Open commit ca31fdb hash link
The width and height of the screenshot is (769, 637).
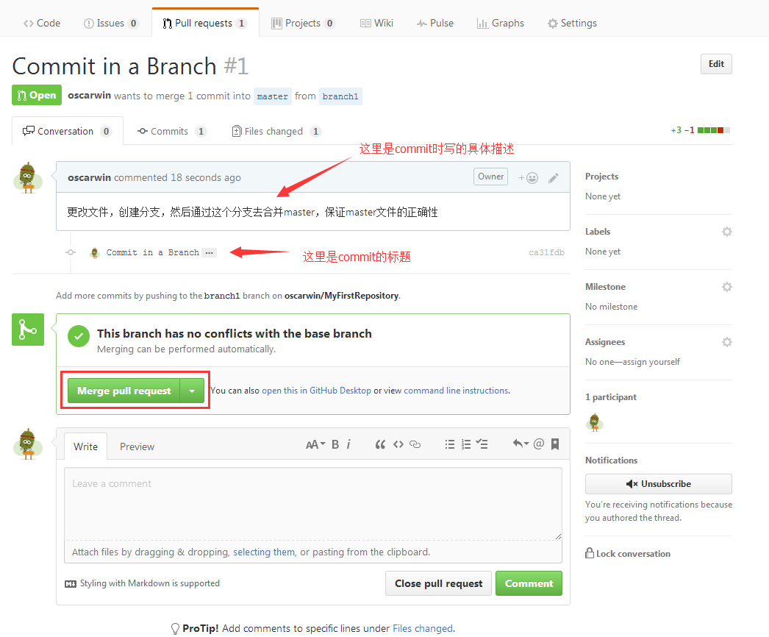click(546, 252)
